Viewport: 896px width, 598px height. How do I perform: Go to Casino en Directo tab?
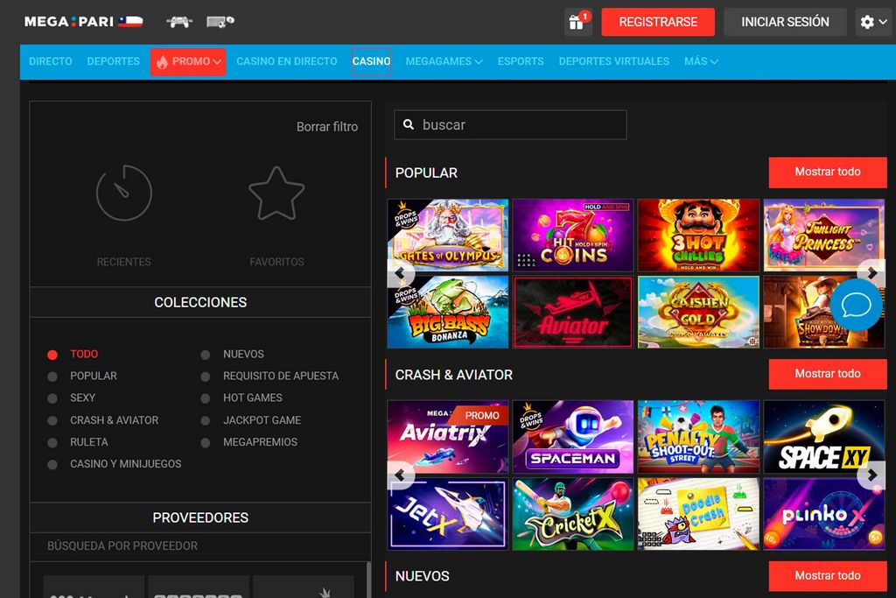pyautogui.click(x=286, y=61)
